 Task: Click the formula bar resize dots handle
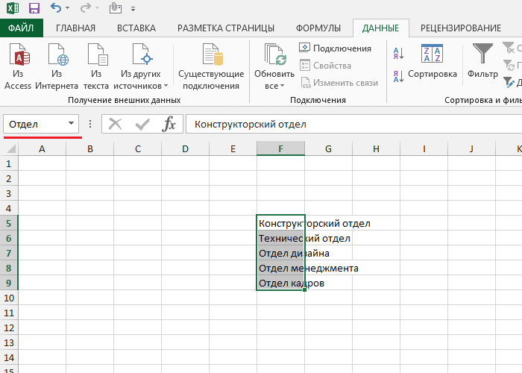click(90, 125)
